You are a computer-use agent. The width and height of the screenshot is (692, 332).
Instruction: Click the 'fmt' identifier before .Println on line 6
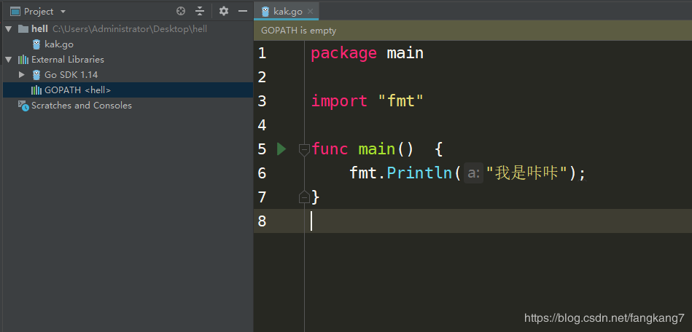click(362, 173)
